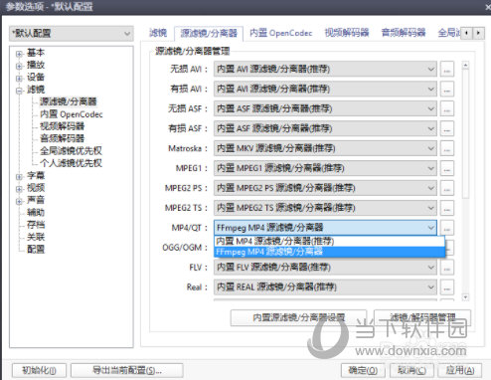Click the … button beside 有损 ASF
This screenshot has width=491, height=380.
pos(447,128)
